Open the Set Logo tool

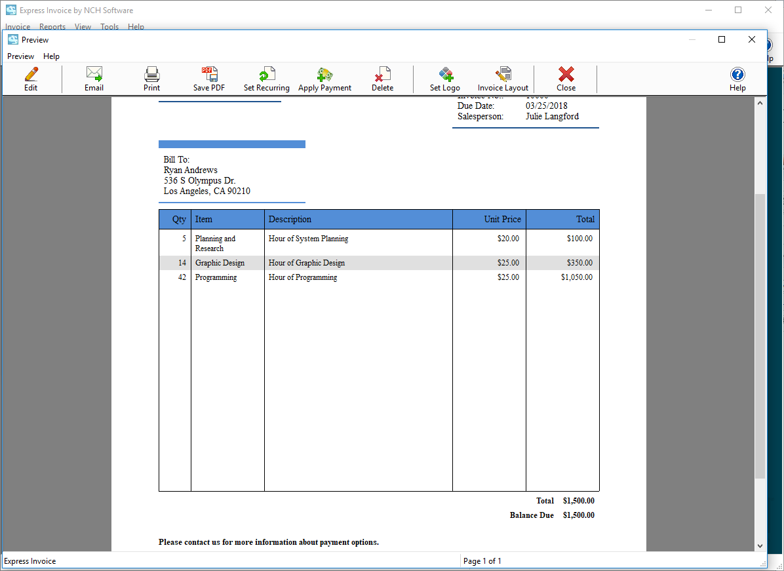click(445, 78)
